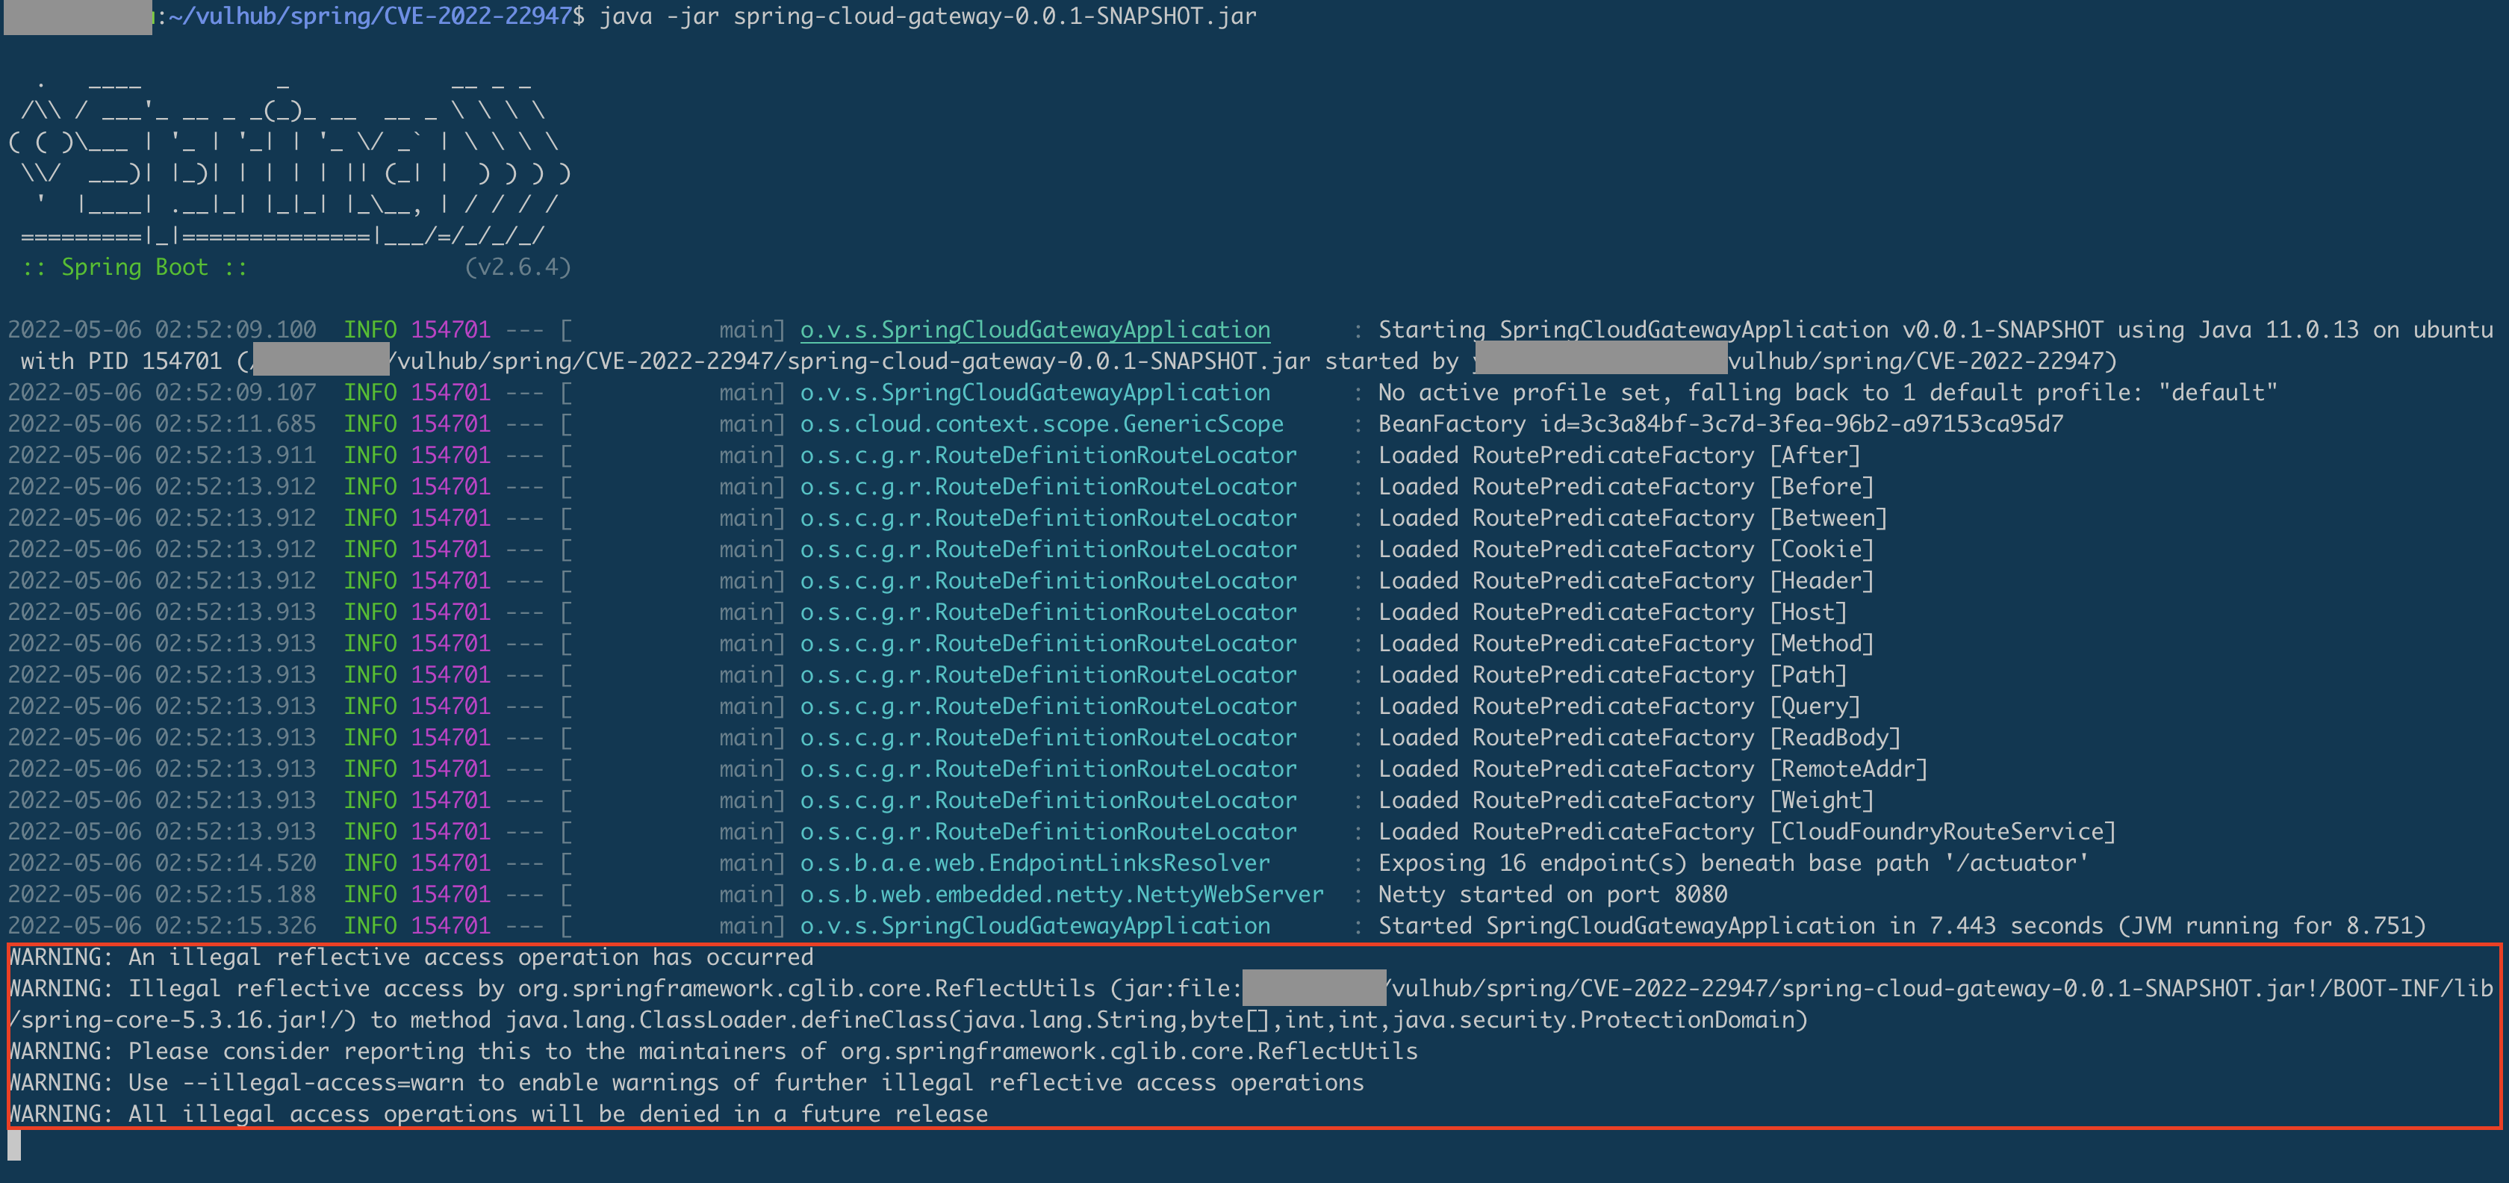
Task: Click the ':: Spring Boot ::' label
Action: click(x=134, y=267)
